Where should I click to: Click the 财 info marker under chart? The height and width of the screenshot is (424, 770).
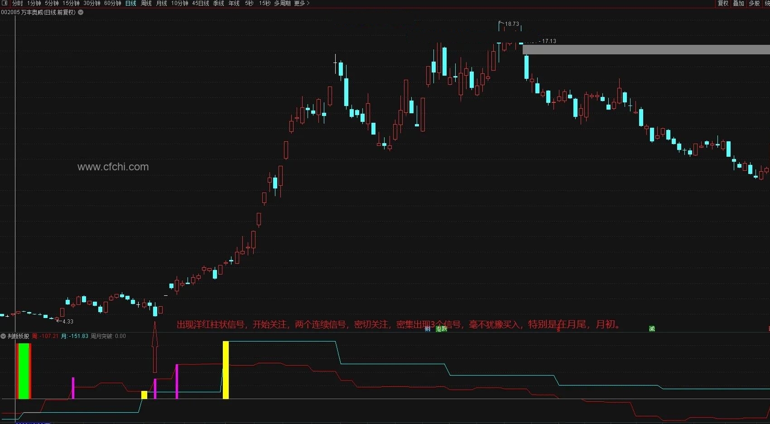(x=428, y=329)
